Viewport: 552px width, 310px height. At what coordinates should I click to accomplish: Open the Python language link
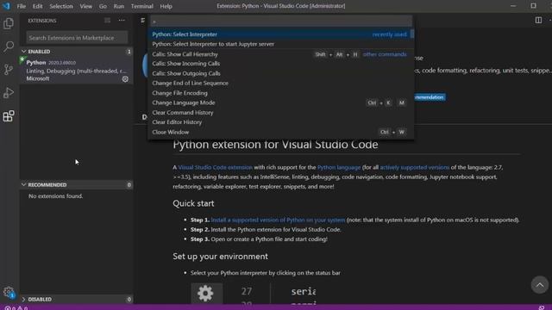coord(339,167)
